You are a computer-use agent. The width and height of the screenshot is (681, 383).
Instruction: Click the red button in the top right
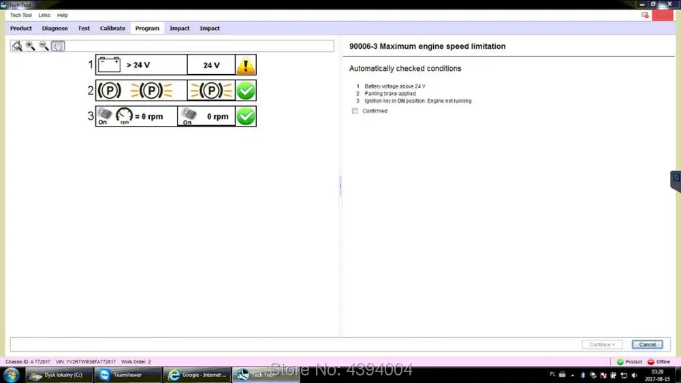click(663, 15)
